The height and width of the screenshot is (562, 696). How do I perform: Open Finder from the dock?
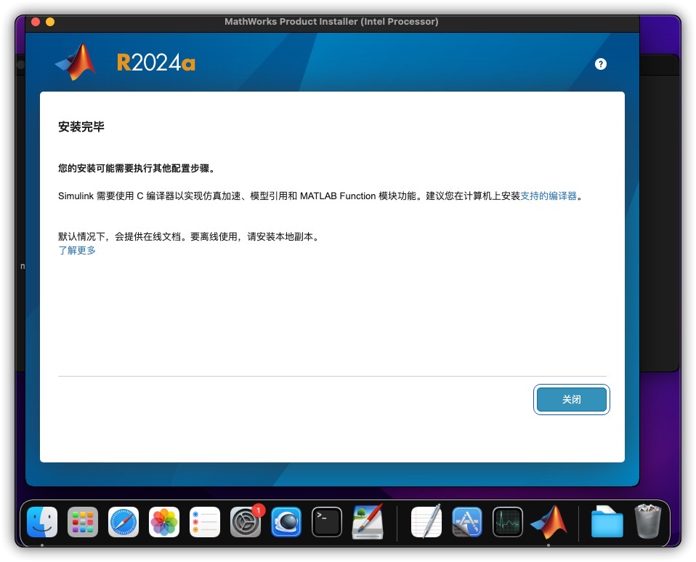tap(42, 522)
